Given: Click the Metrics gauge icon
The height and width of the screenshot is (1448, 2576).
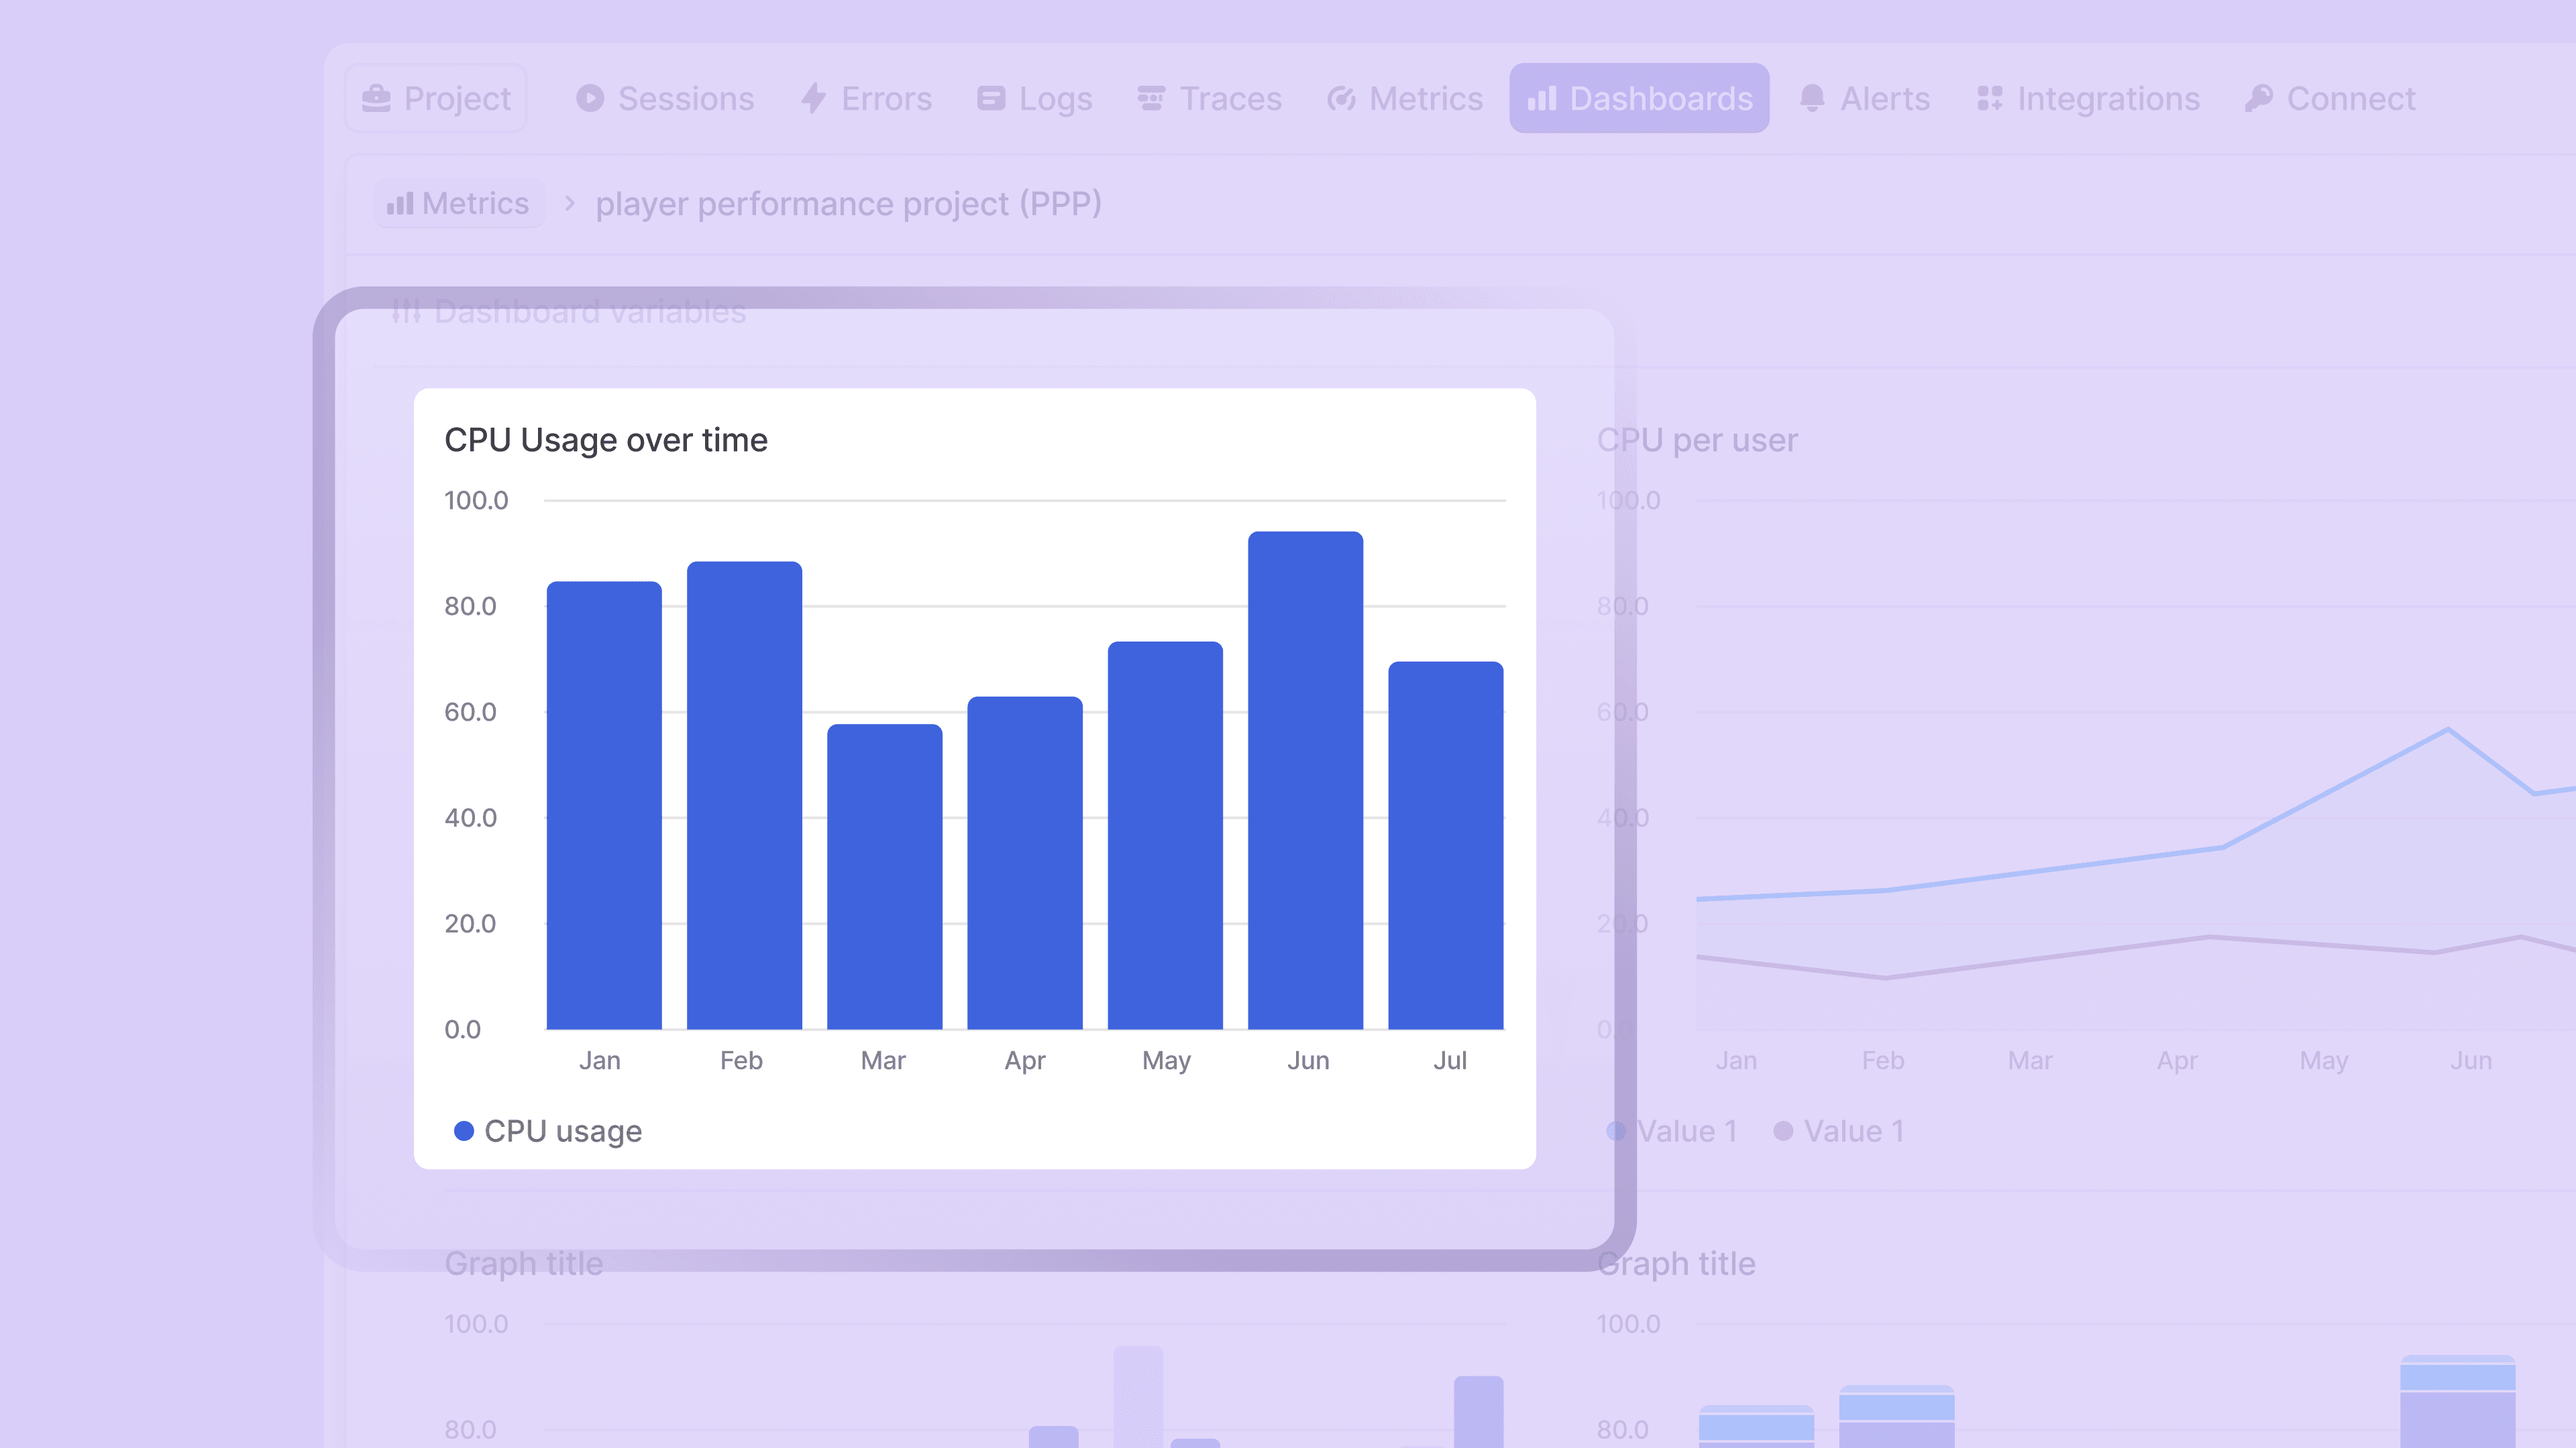Looking at the screenshot, I should [x=1341, y=98].
